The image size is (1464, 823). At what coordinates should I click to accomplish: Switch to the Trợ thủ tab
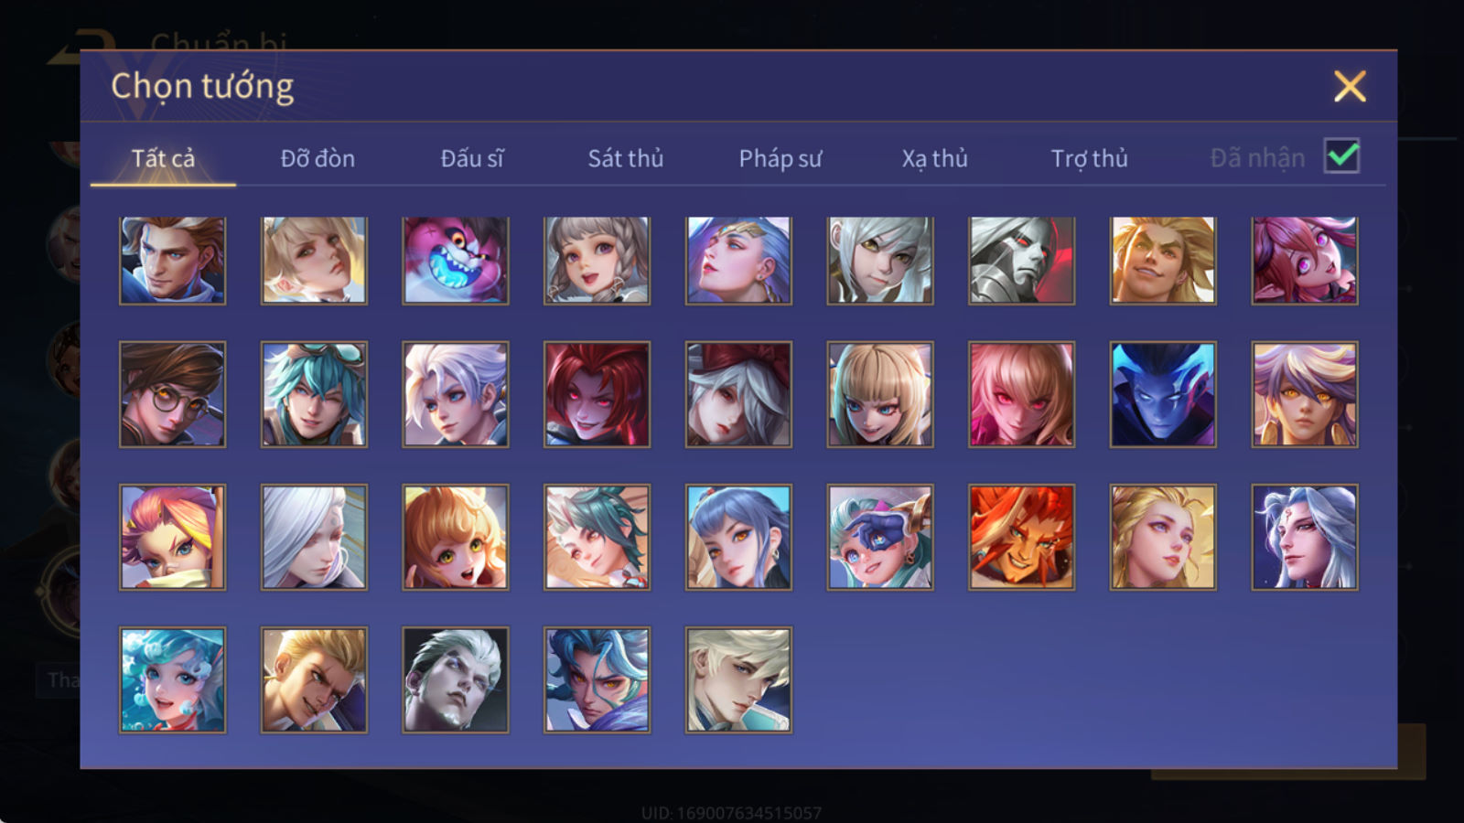coord(1089,158)
